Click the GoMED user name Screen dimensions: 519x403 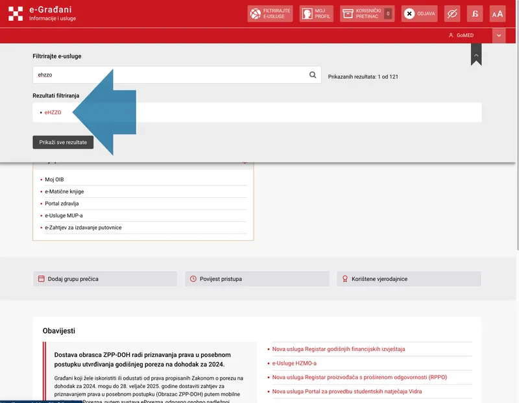(465, 36)
